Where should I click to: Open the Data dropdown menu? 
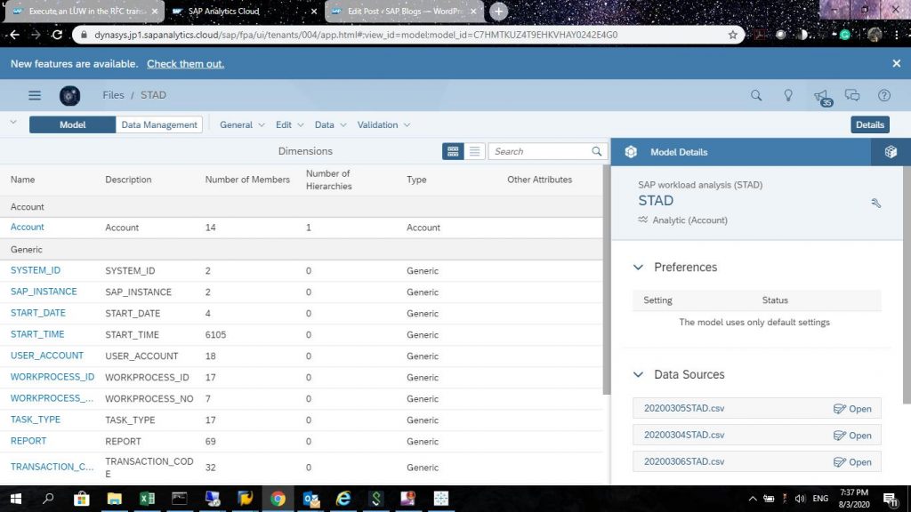pyautogui.click(x=330, y=124)
